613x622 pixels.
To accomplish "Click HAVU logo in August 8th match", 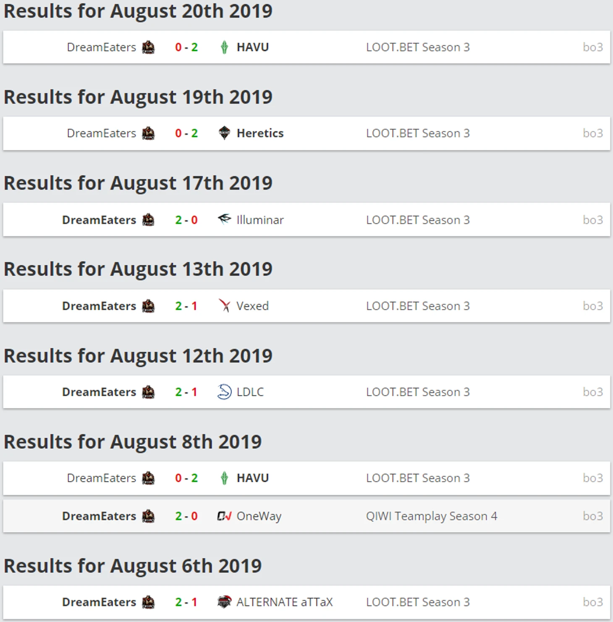I will (224, 478).
